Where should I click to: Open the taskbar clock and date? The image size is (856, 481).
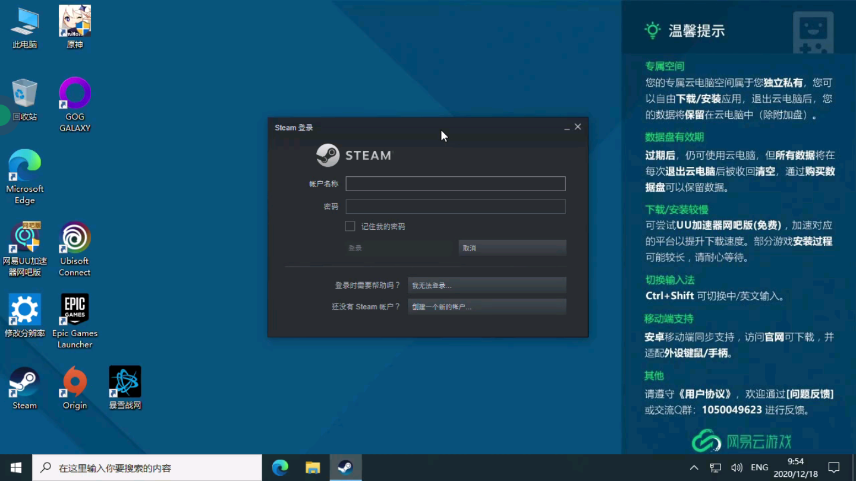795,467
